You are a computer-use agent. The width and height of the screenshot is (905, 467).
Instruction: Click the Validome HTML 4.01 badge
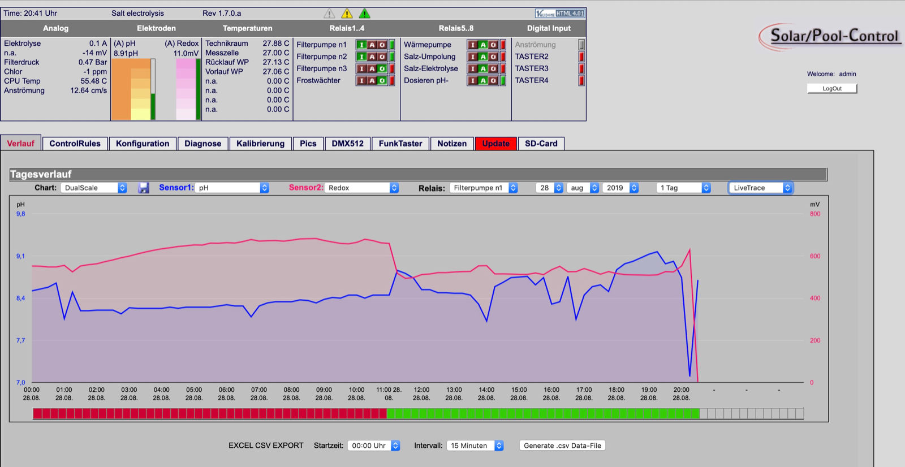pyautogui.click(x=560, y=13)
